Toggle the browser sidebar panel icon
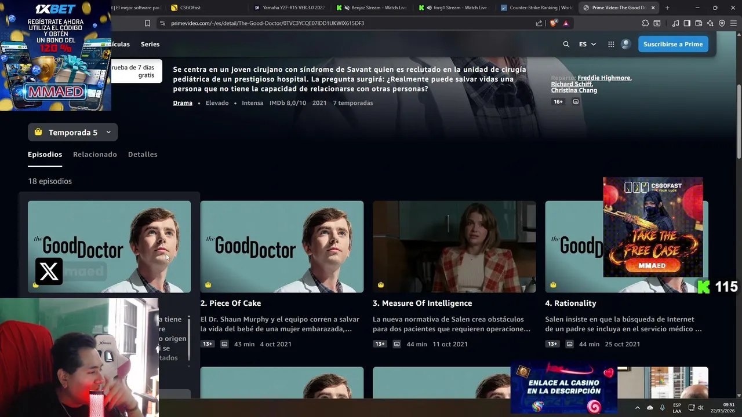Screen dimensions: 742x417 pos(687,23)
